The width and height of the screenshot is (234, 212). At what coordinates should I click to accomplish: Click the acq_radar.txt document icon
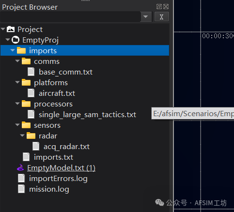pos(36,146)
